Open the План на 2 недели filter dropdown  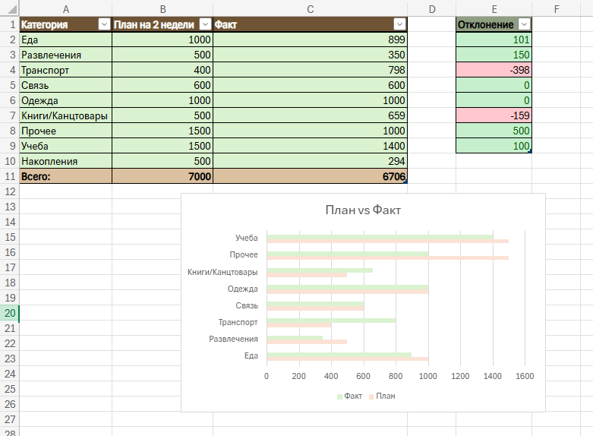click(x=205, y=24)
